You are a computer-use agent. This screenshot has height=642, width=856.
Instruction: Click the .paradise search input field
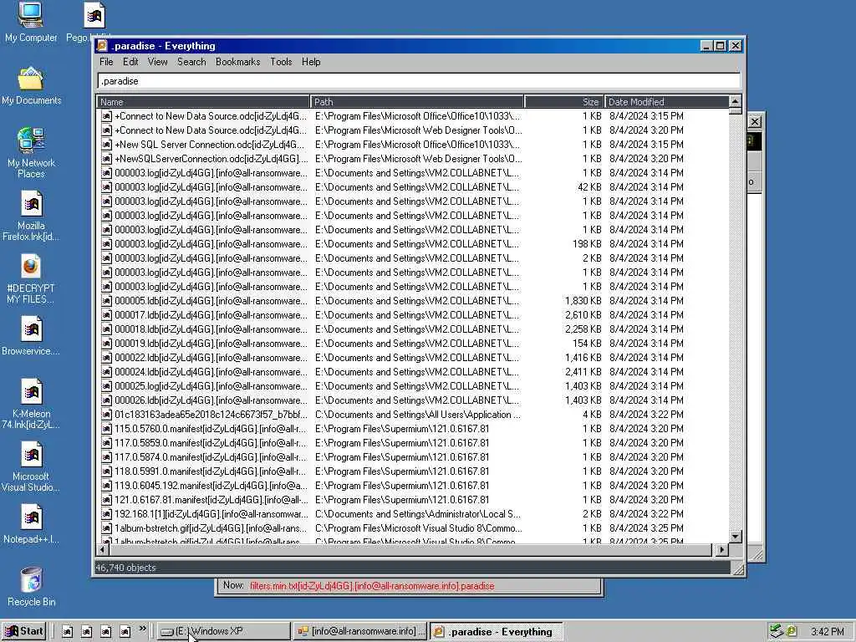(419, 81)
